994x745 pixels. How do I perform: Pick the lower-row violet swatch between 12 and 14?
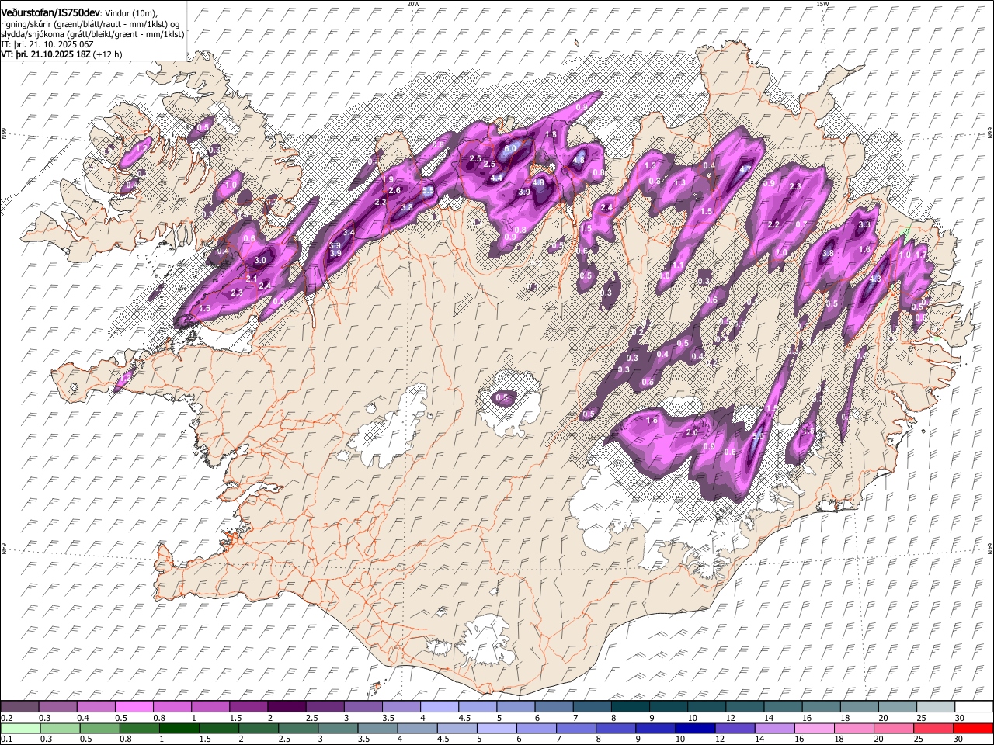point(734,728)
